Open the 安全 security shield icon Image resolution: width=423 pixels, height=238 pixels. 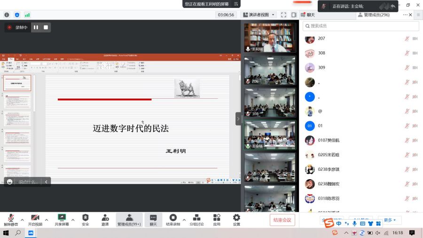pyautogui.click(x=85, y=218)
